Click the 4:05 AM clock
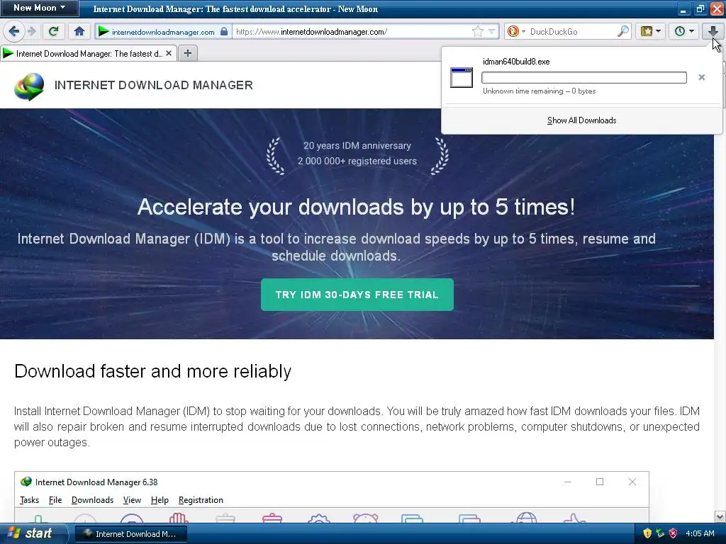This screenshot has width=726, height=544. (x=700, y=533)
